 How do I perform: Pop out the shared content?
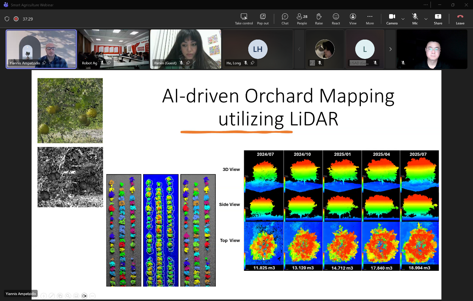pyautogui.click(x=263, y=19)
